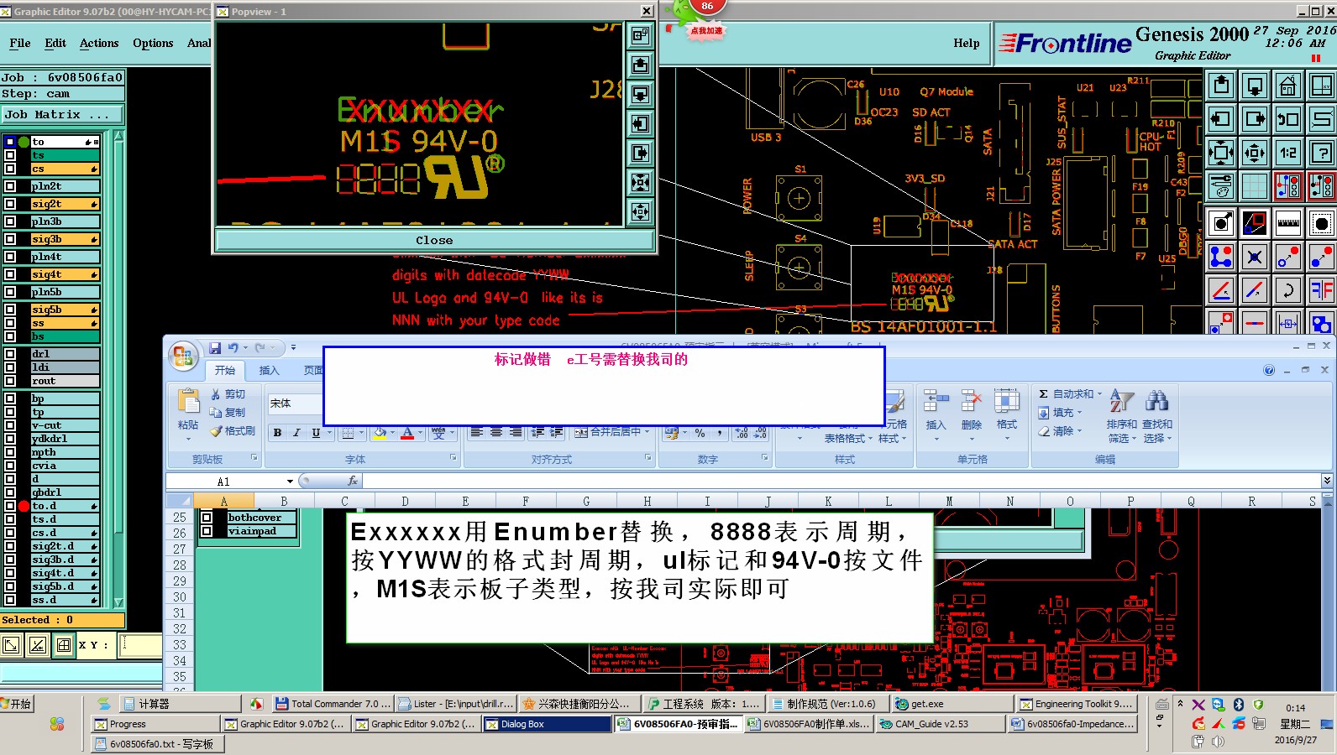This screenshot has width=1337, height=755.
Task: Open the font name dropdown showing 宋体
Action: (x=295, y=404)
